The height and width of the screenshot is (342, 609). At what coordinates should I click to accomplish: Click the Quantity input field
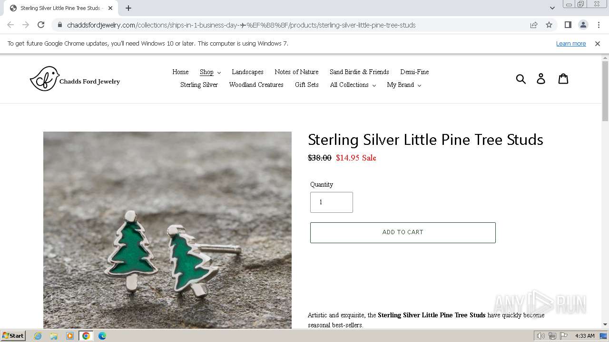(331, 202)
